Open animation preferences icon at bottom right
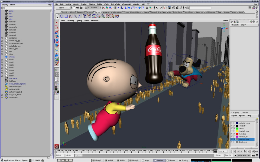 tap(257, 156)
